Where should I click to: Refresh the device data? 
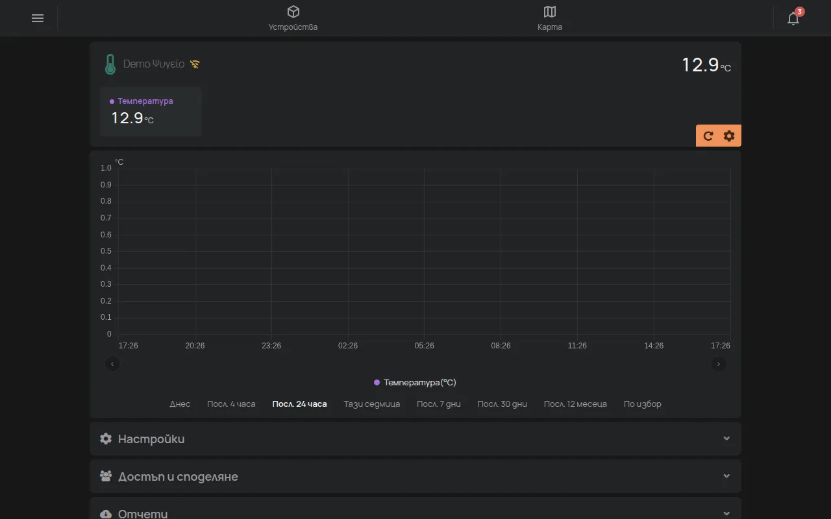coord(708,136)
